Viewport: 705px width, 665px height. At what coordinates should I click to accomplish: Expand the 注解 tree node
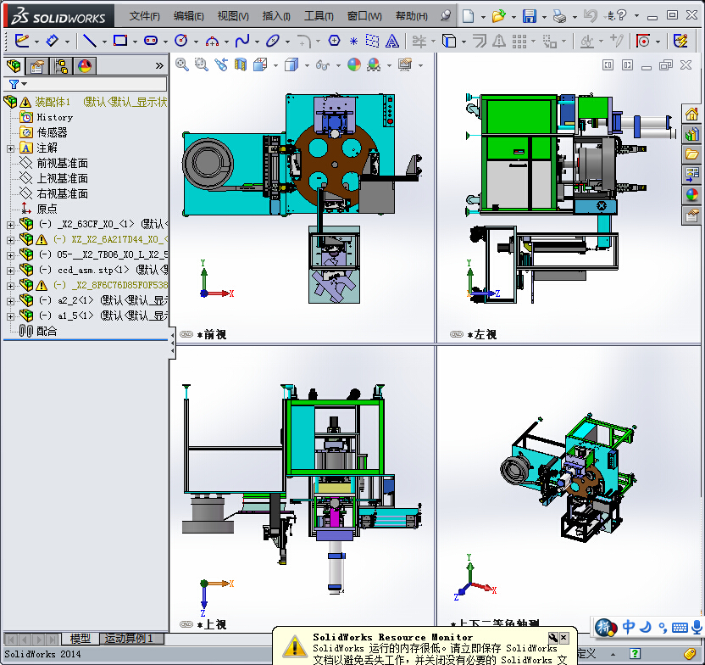pos(10,148)
